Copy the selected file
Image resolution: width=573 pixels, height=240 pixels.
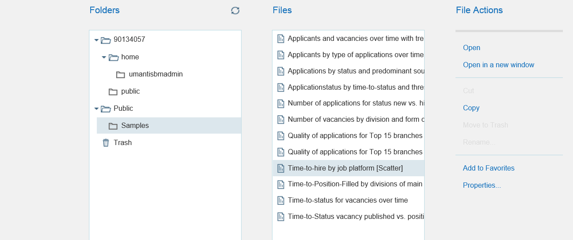click(x=471, y=108)
